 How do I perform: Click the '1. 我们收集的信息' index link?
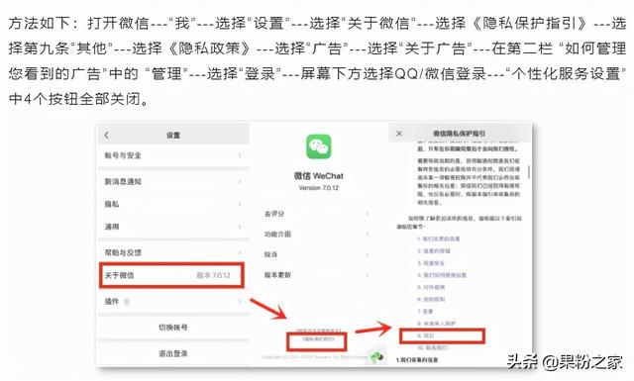click(x=438, y=238)
